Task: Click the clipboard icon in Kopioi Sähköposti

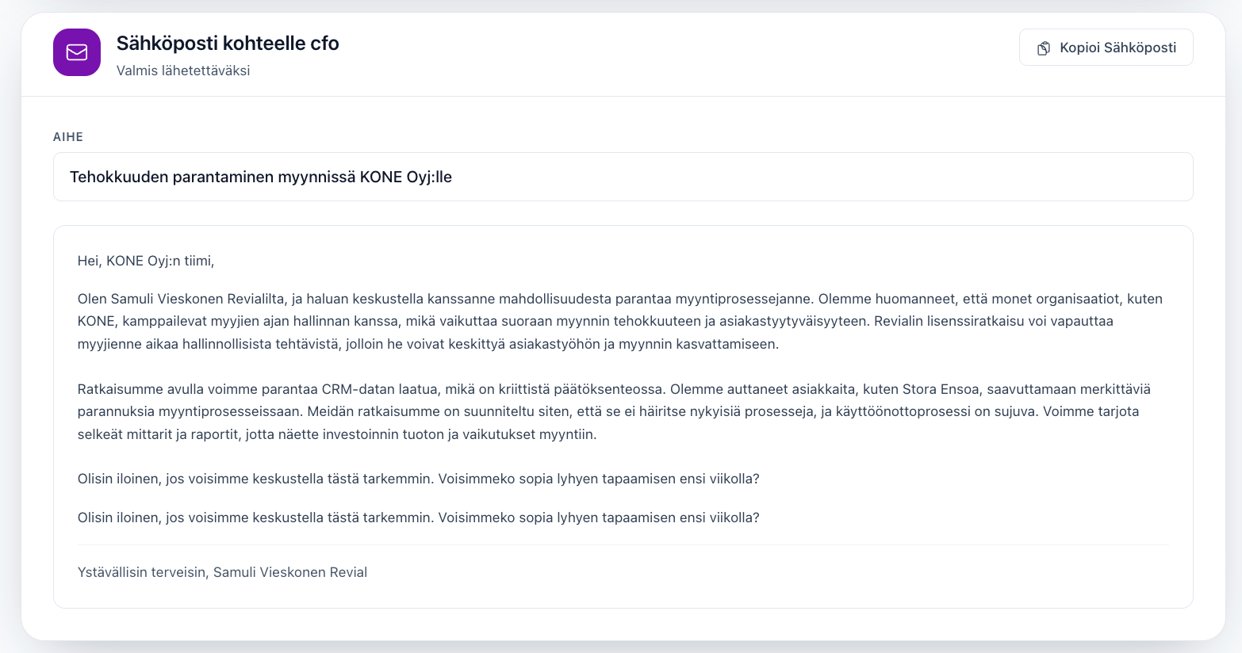Action: (1044, 48)
